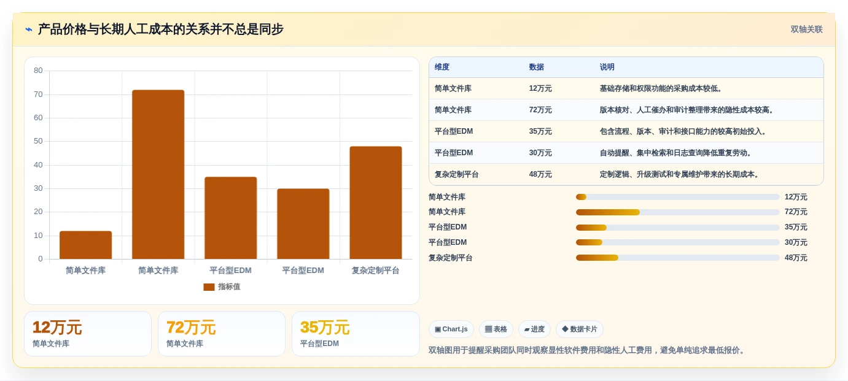Select the 平台型EDM chart bar reaching 35
Screen dimensions: 848x381
point(230,218)
